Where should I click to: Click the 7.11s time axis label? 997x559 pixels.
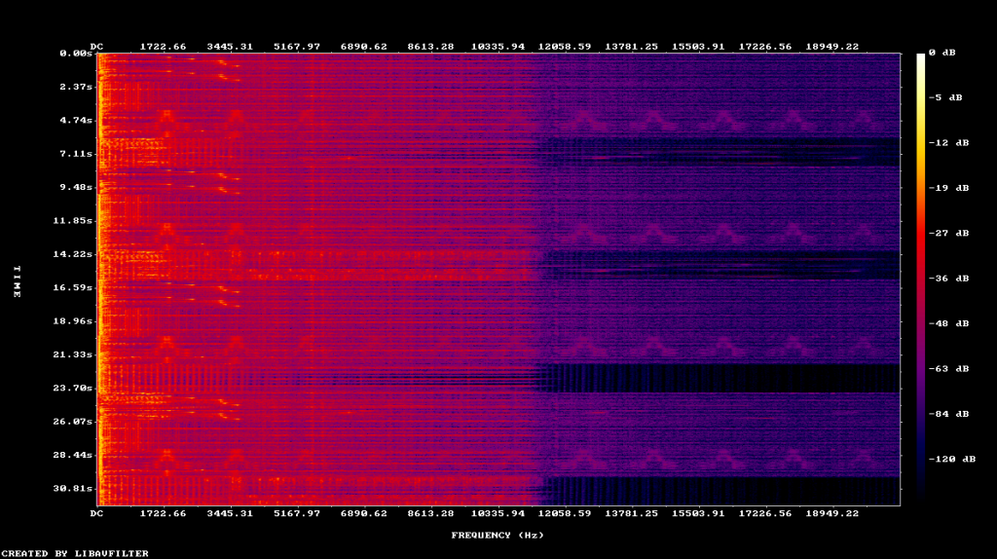click(76, 154)
